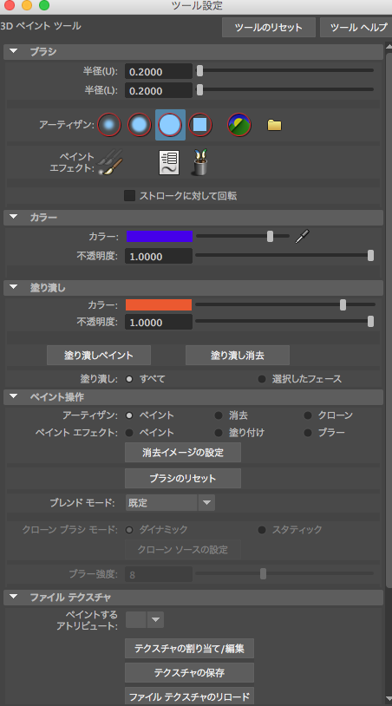Image resolution: width=392 pixels, height=706 pixels.
Task: Click the 半径(L) slider handle
Action: [199, 90]
